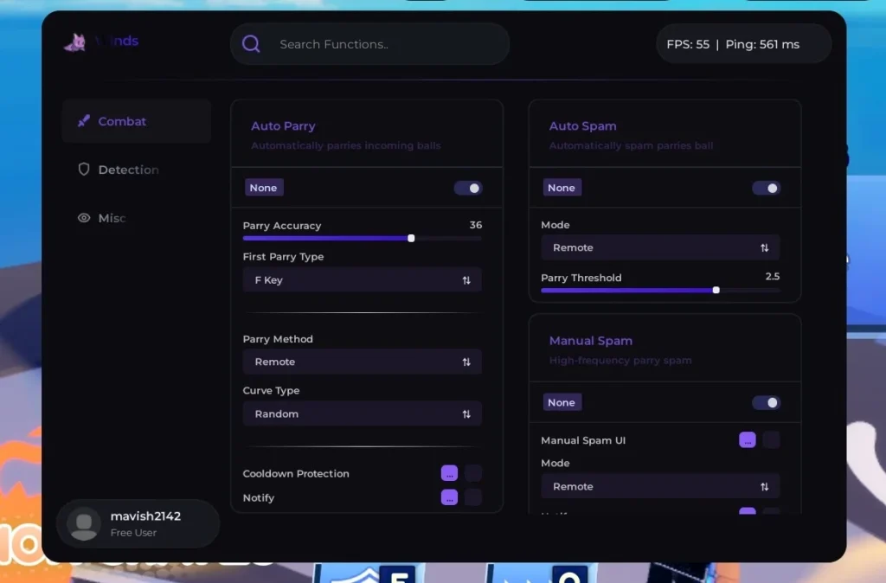Click the magnifier search icon
Screen dimensions: 886x583
251,44
